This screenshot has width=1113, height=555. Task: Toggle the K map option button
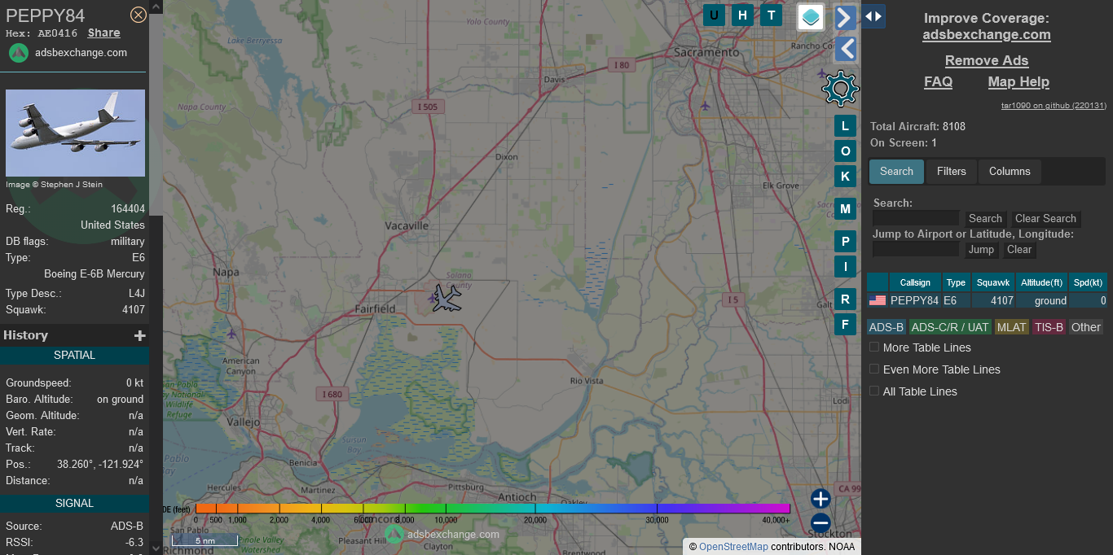pyautogui.click(x=845, y=176)
